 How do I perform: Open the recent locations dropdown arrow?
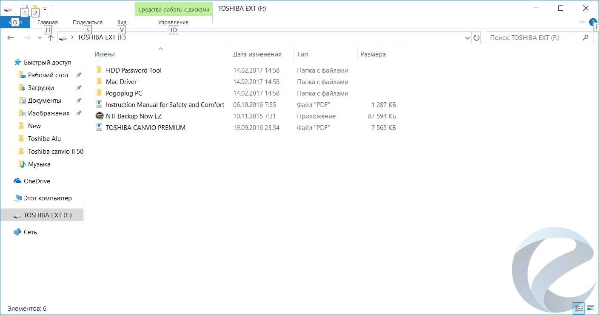(40, 38)
